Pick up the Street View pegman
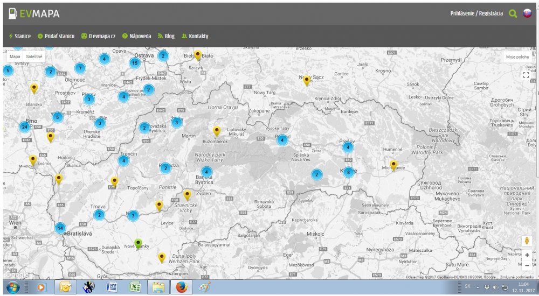This screenshot has width=539, height=296. click(x=527, y=241)
